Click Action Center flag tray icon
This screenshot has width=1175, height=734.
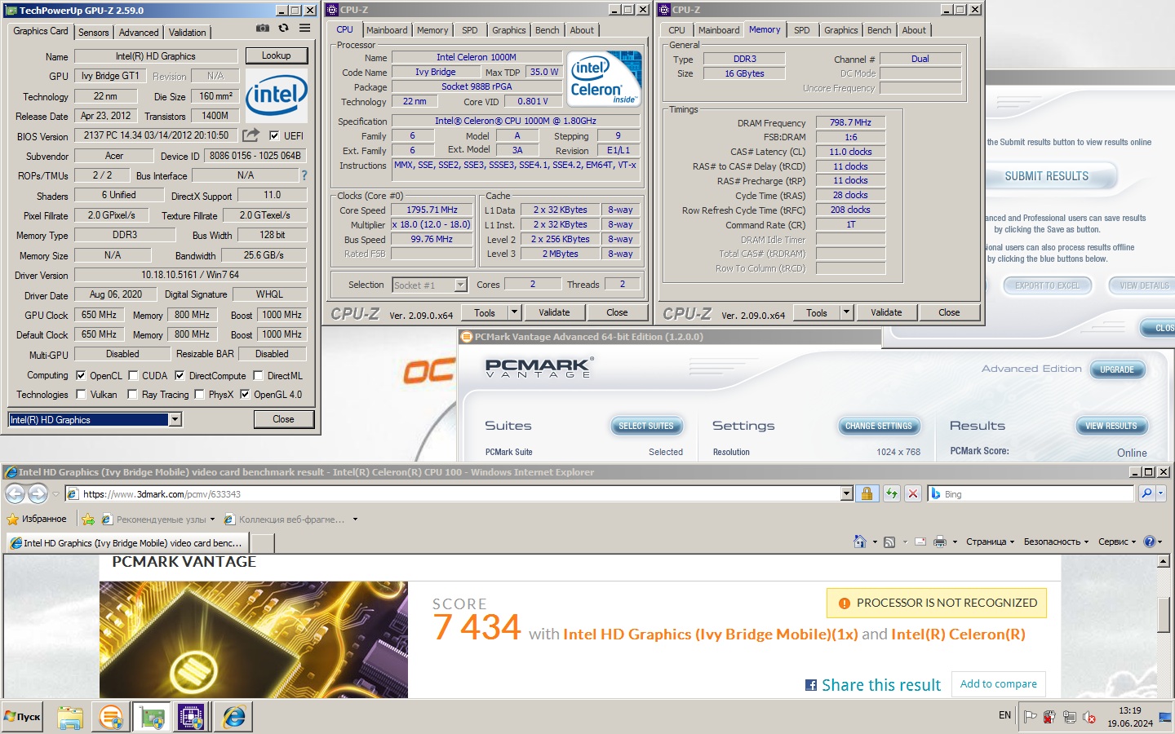point(1030,717)
